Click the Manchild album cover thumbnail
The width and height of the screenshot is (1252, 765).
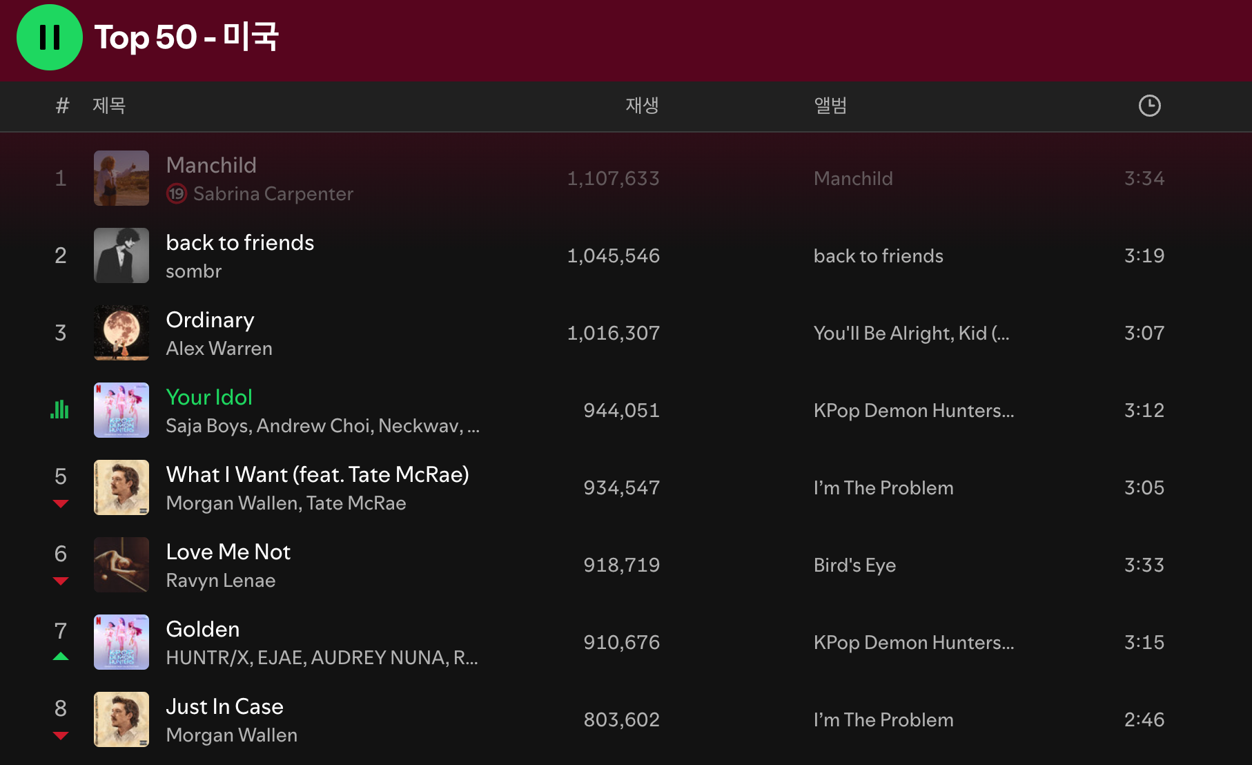121,178
